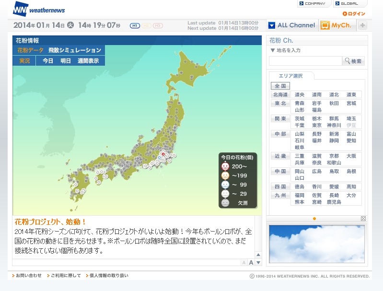
Task: Select the 北海道 region
Action: tap(280, 94)
